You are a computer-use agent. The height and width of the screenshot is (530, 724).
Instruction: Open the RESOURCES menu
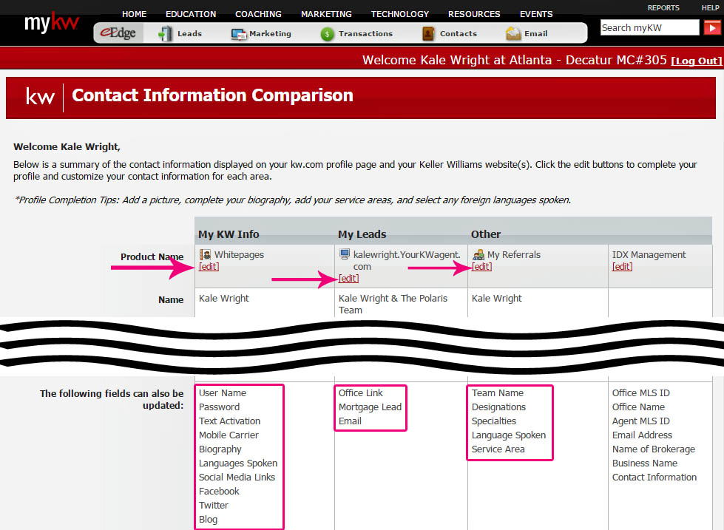click(x=474, y=14)
